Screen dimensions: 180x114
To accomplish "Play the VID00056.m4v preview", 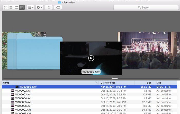I will pyautogui.click(x=91, y=58).
